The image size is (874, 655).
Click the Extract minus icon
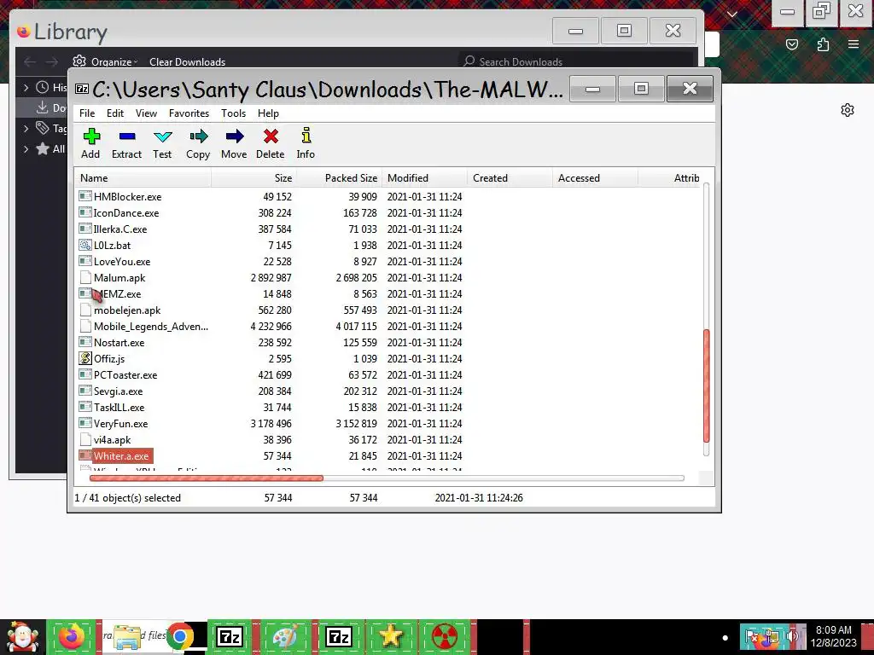[x=127, y=136]
